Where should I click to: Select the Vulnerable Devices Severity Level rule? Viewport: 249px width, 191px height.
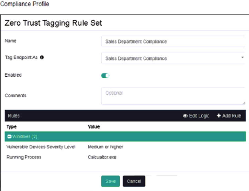point(41,147)
